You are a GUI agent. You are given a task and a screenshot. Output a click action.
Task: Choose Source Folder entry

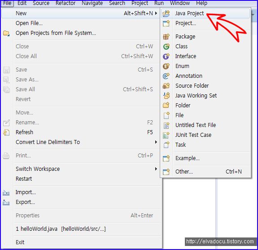click(206, 86)
